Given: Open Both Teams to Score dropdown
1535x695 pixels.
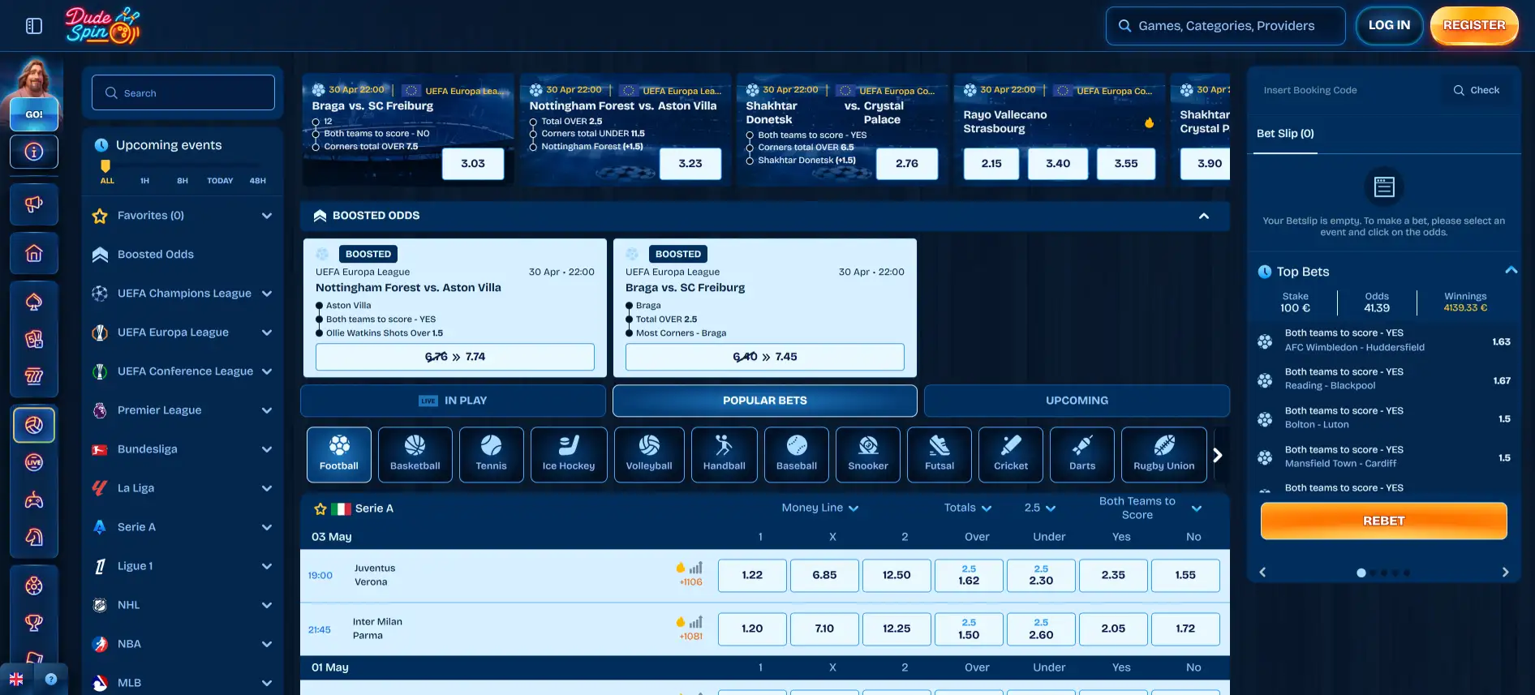Looking at the screenshot, I should [x=1150, y=508].
